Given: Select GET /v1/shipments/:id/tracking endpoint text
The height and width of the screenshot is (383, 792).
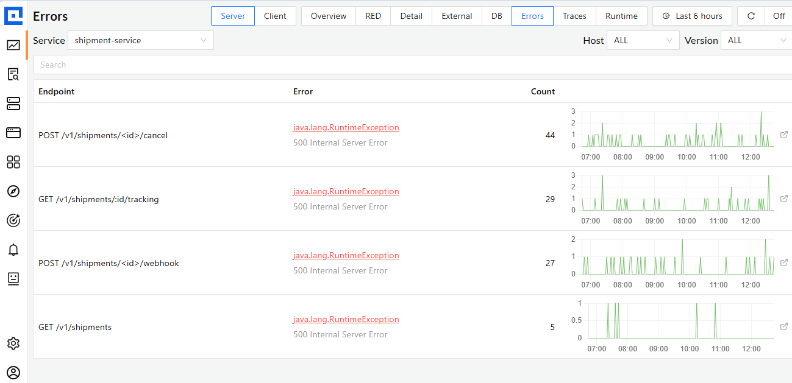Looking at the screenshot, I should [99, 199].
